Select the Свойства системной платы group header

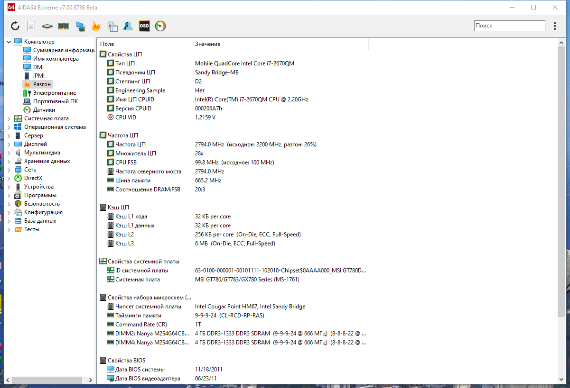coord(143,262)
